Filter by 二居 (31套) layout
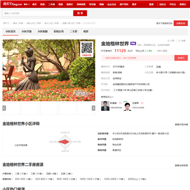Viewport: 190px width, 190px height. tap(21, 174)
